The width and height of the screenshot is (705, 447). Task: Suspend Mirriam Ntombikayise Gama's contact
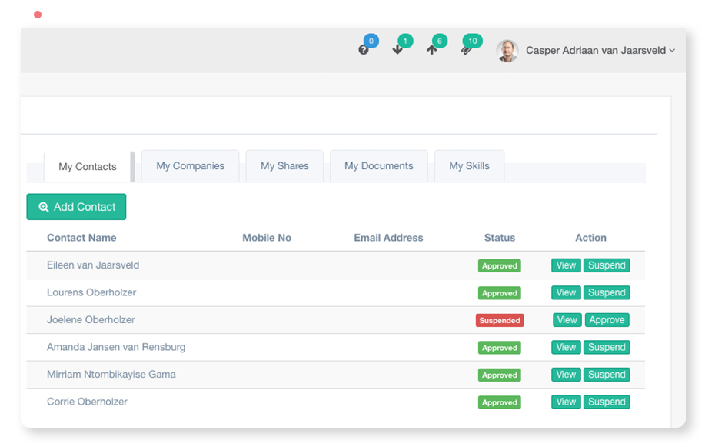point(607,375)
